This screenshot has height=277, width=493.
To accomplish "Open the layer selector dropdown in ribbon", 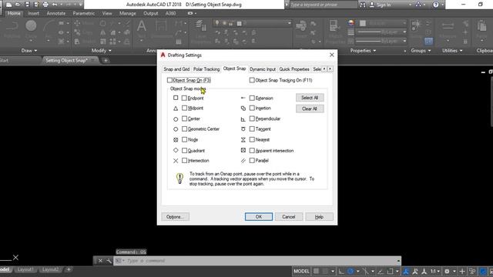I will coord(290,23).
